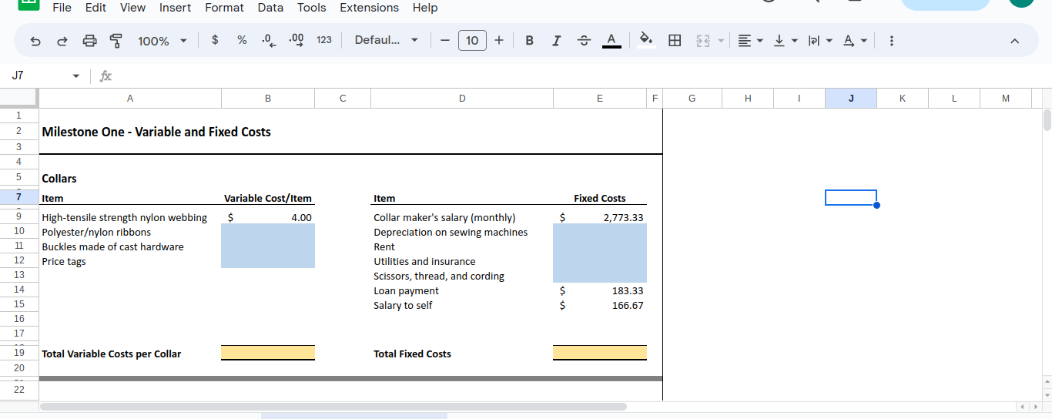Open the Tools menu
1052x419 pixels.
point(311,8)
